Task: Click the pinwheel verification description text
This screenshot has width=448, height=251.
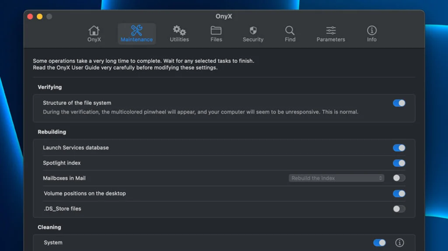Action: 200,112
